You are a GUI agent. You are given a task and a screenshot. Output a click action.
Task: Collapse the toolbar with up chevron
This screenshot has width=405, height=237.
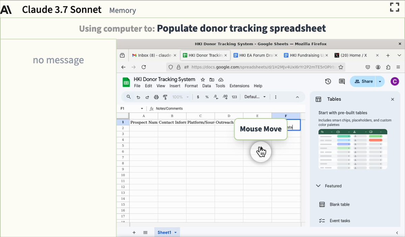point(297,97)
